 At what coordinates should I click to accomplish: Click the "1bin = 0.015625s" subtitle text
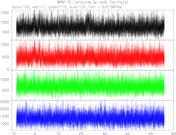click(105, 7)
